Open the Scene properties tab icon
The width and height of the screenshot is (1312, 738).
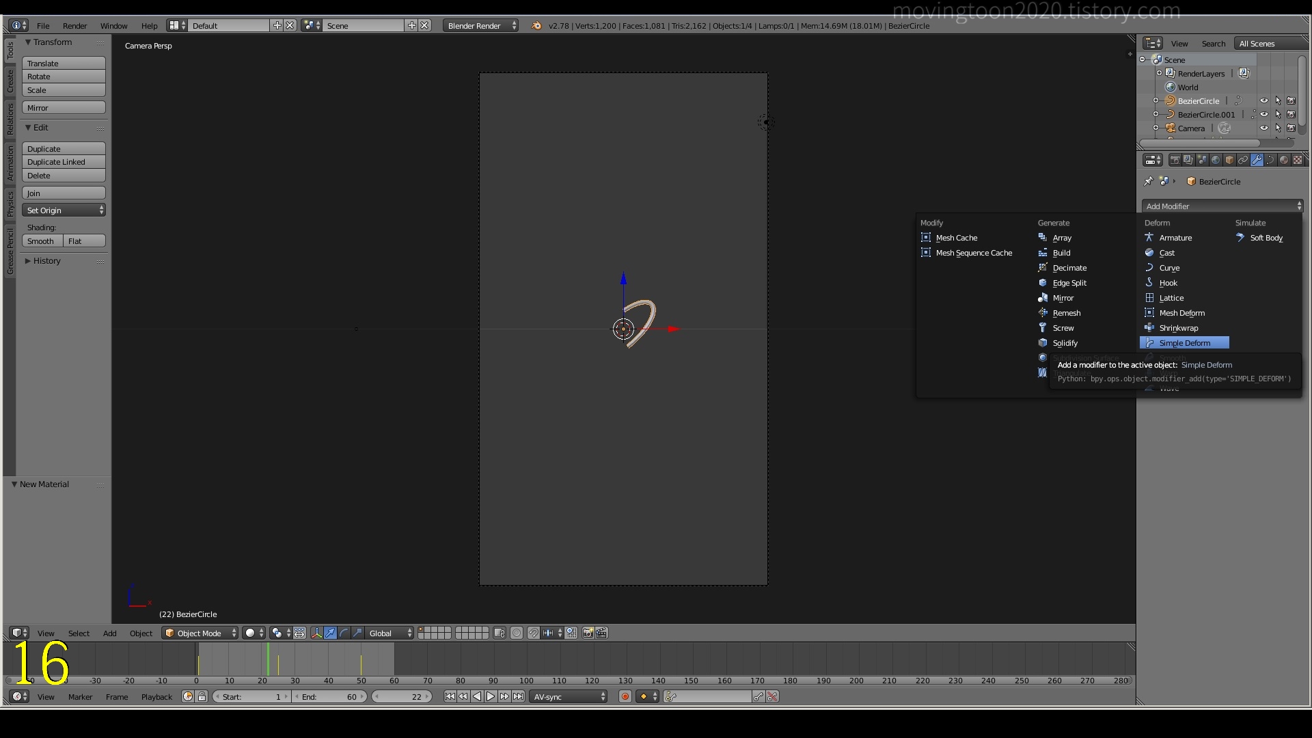pos(1202,160)
